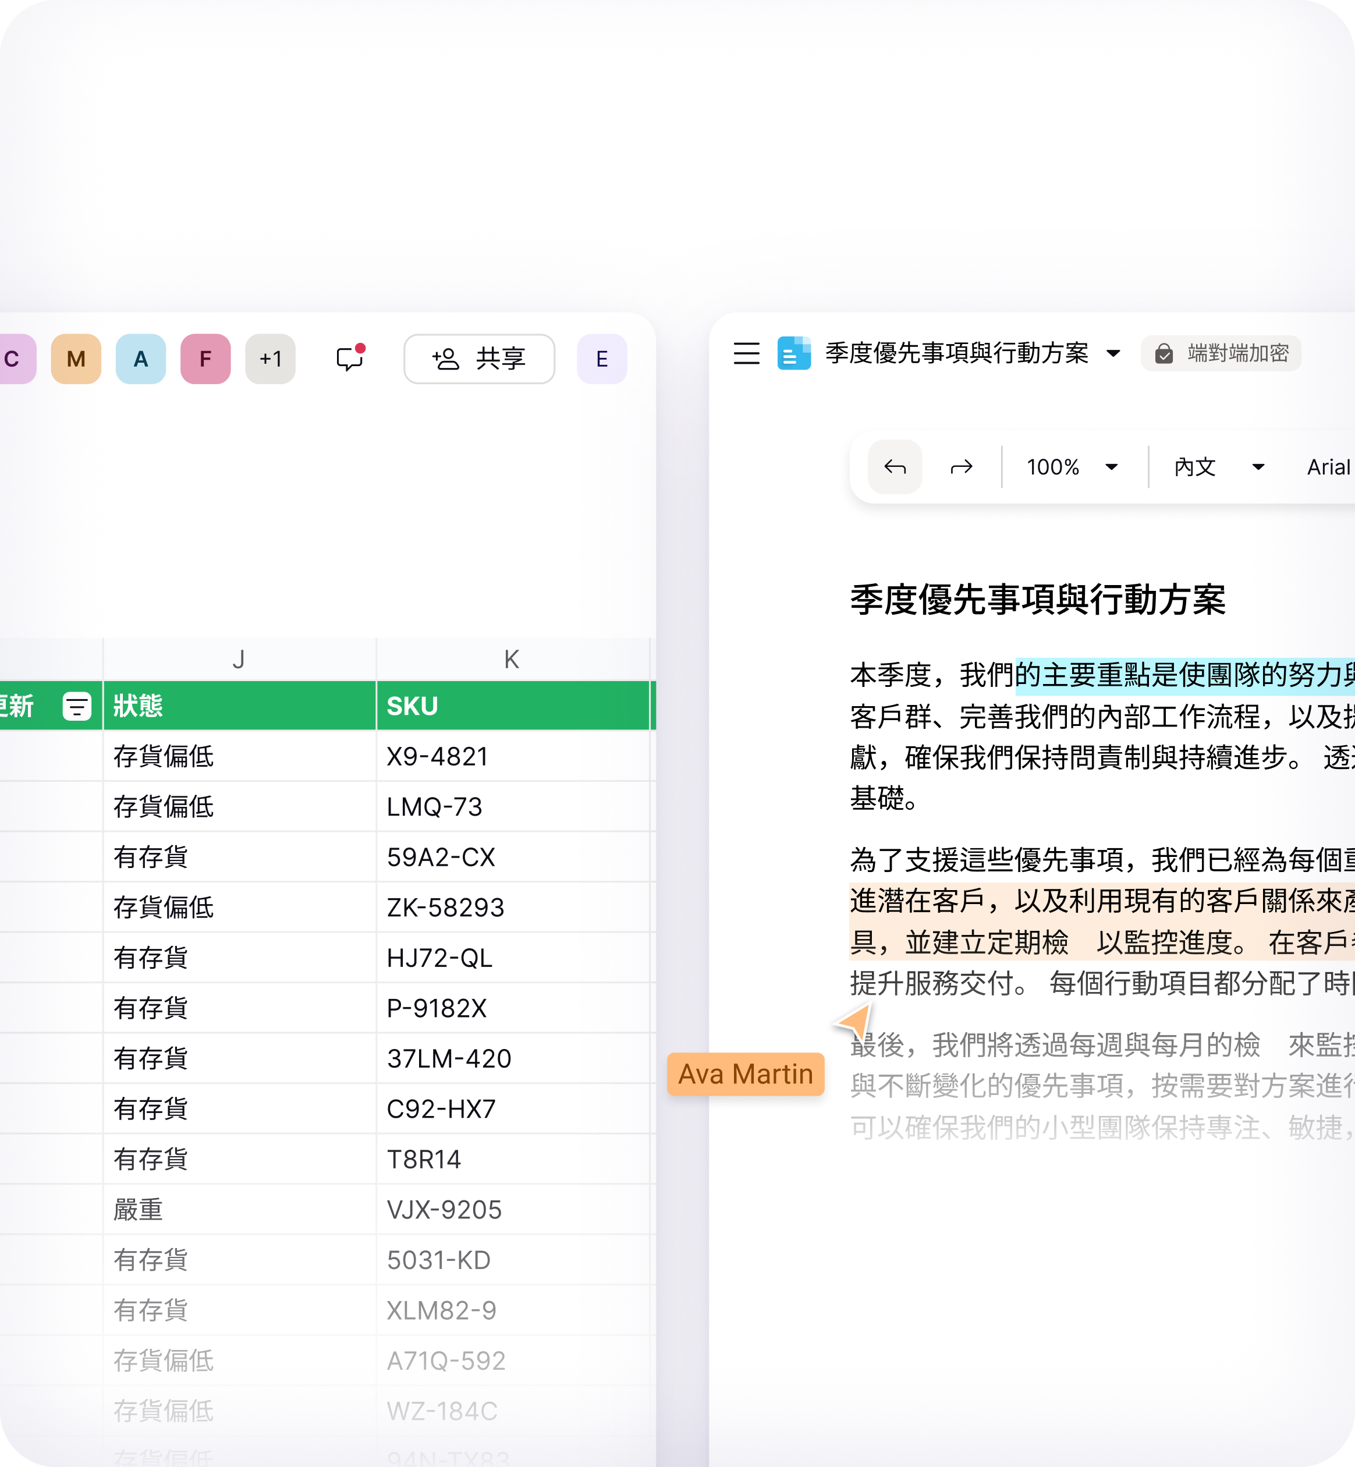Select cell 37LM-420
Image resolution: width=1355 pixels, height=1467 pixels.
coord(513,1058)
